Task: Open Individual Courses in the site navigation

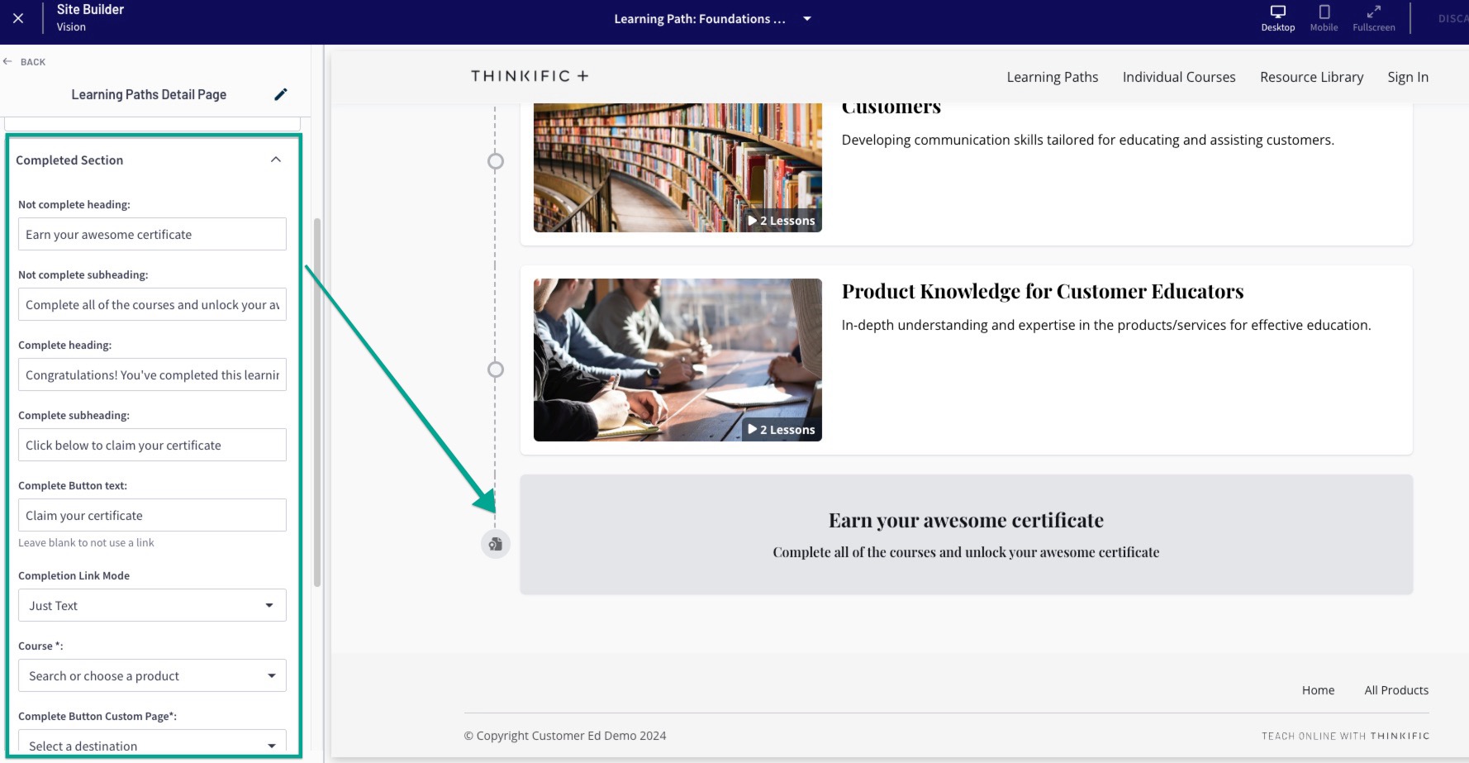Action: pyautogui.click(x=1179, y=77)
